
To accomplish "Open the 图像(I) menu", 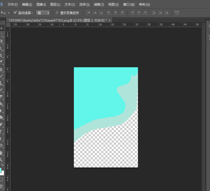I will click(41, 4).
